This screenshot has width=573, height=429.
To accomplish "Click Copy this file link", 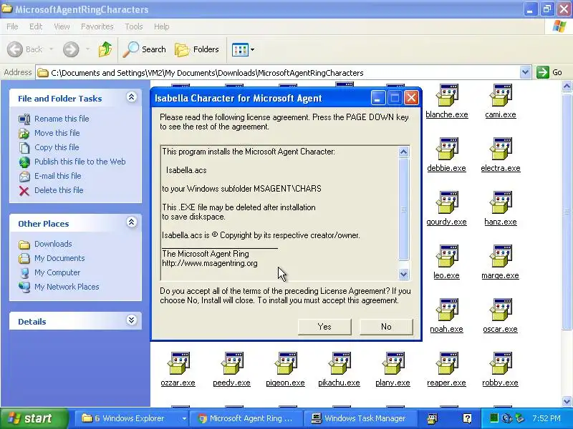I will click(57, 147).
